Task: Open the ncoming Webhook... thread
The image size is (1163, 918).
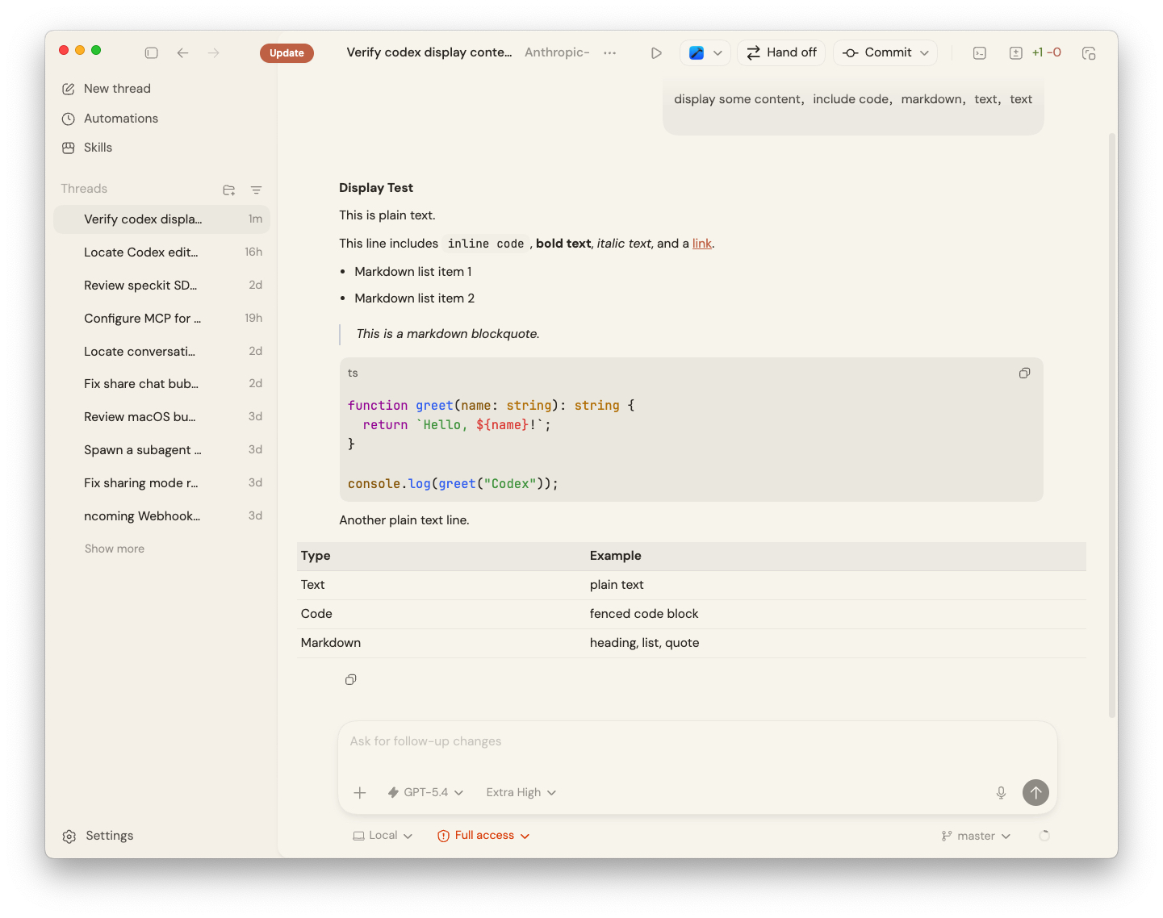Action: click(161, 516)
